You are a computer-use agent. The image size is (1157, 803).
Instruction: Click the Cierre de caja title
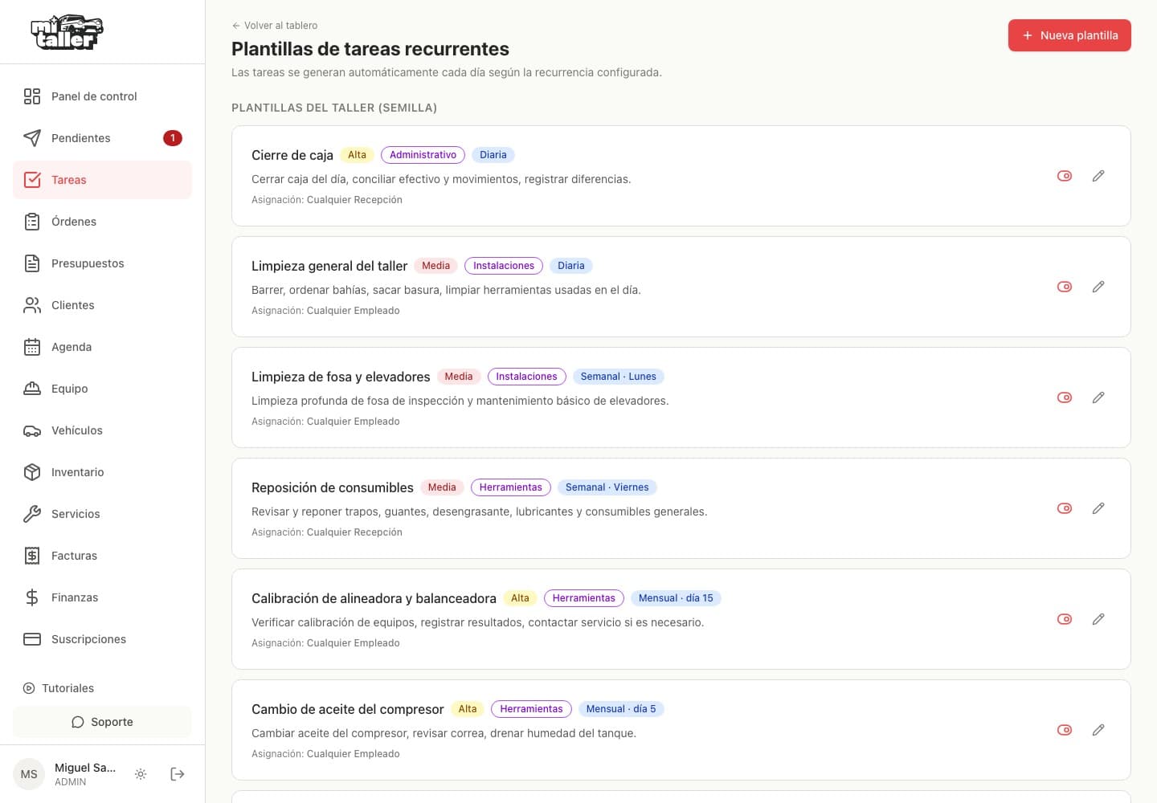click(x=292, y=155)
